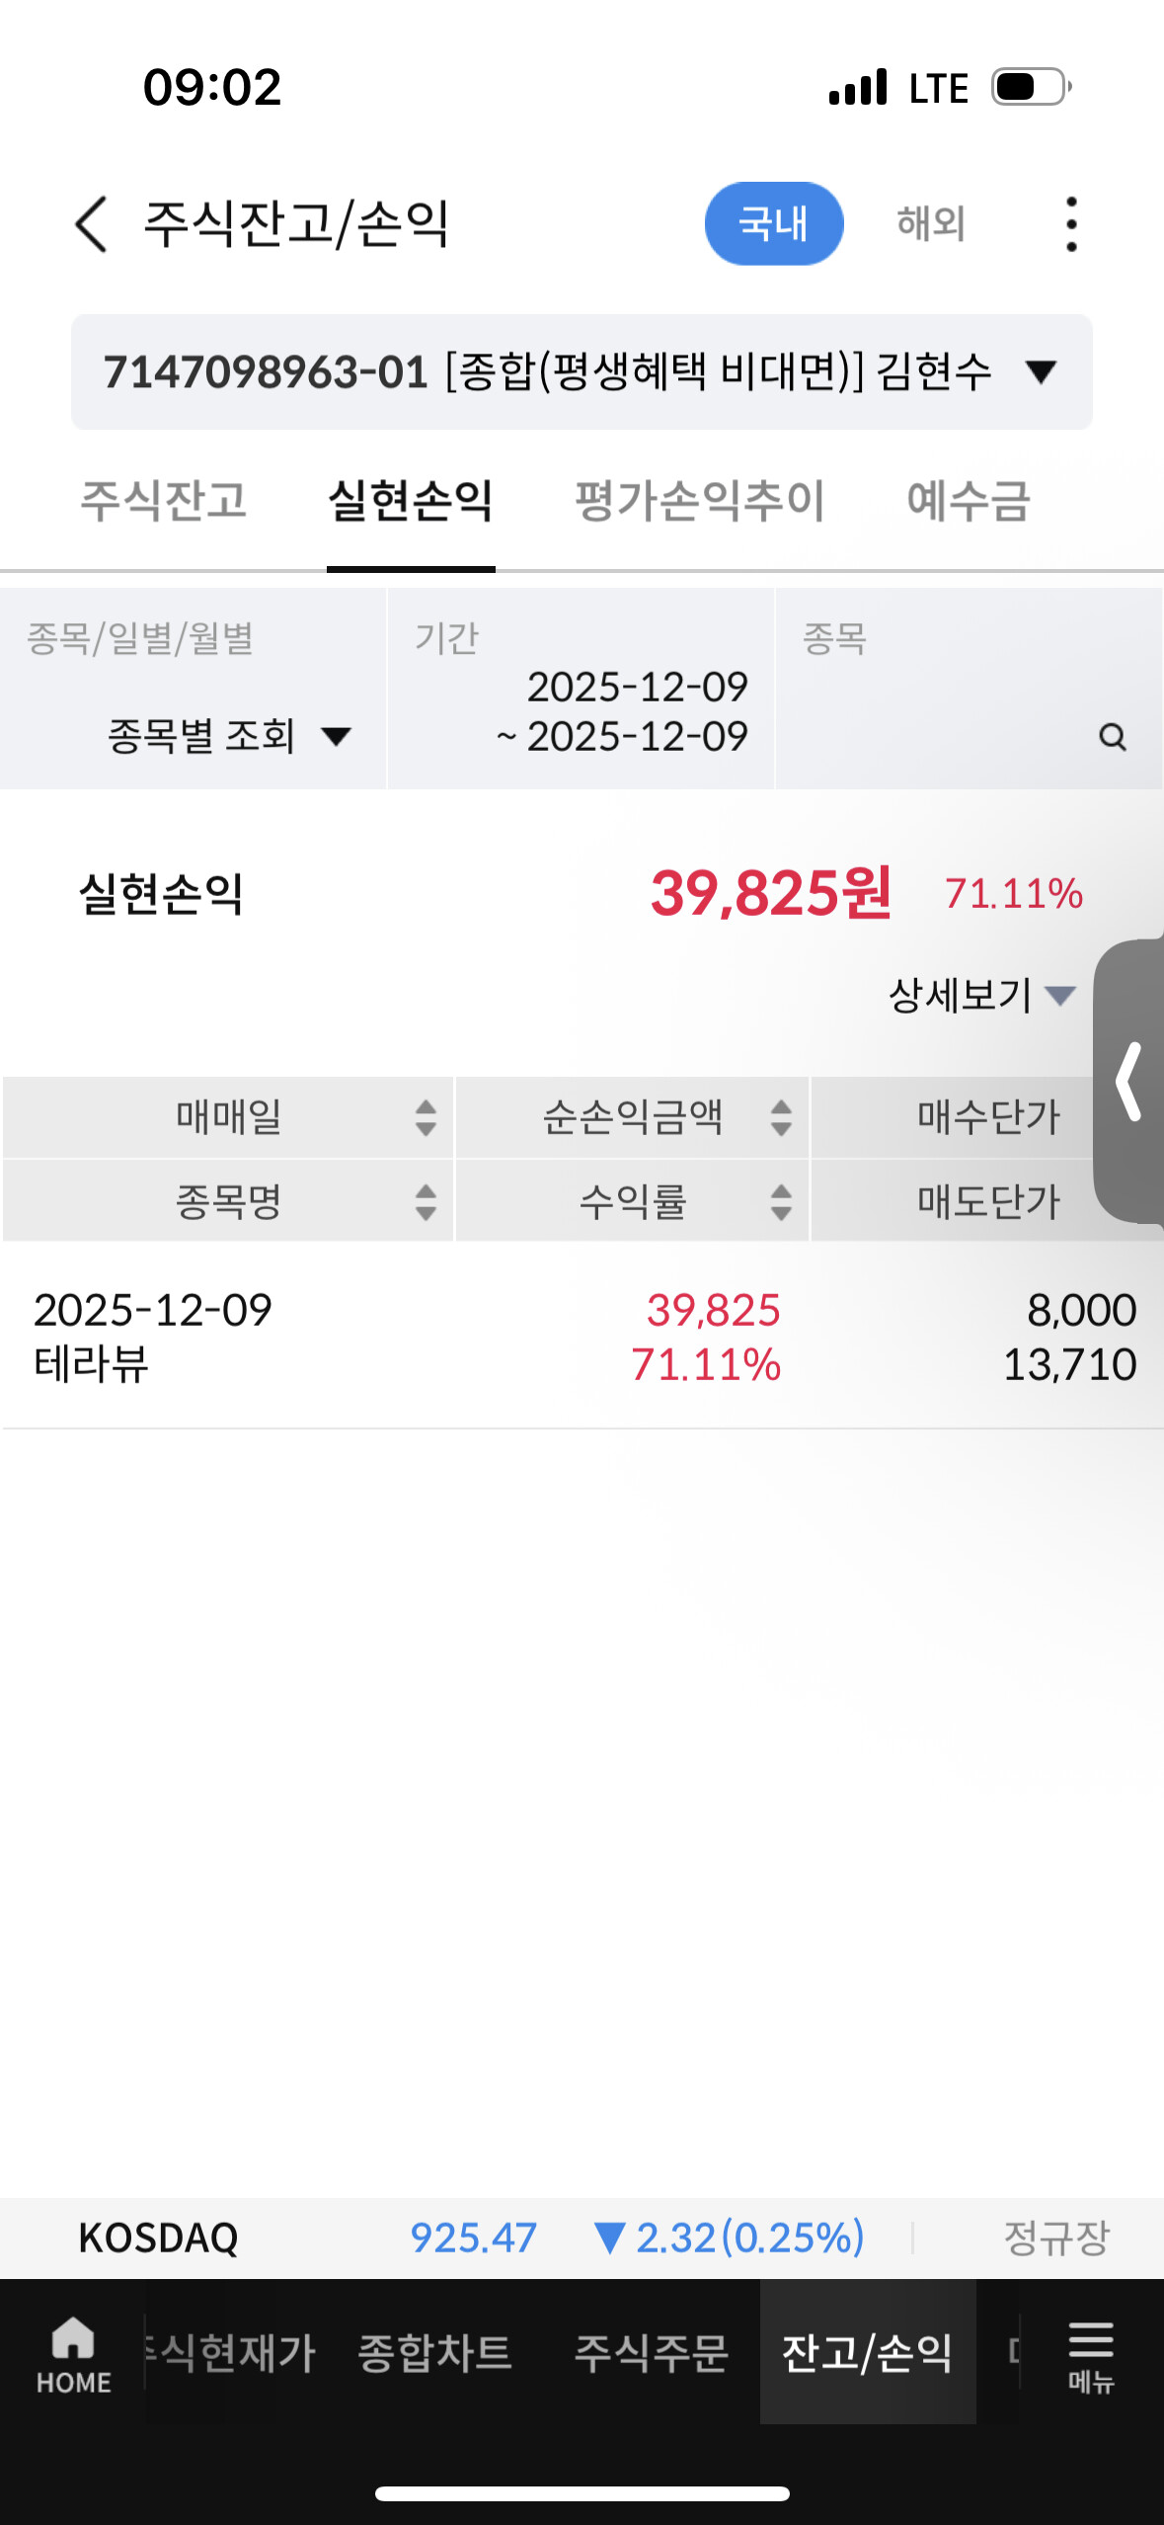The width and height of the screenshot is (1164, 2525).
Task: Sort by 매매일 using sort arrows
Action: tap(426, 1118)
